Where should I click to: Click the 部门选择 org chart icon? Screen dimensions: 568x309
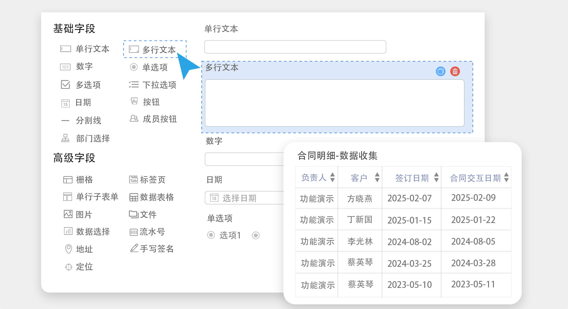click(65, 138)
